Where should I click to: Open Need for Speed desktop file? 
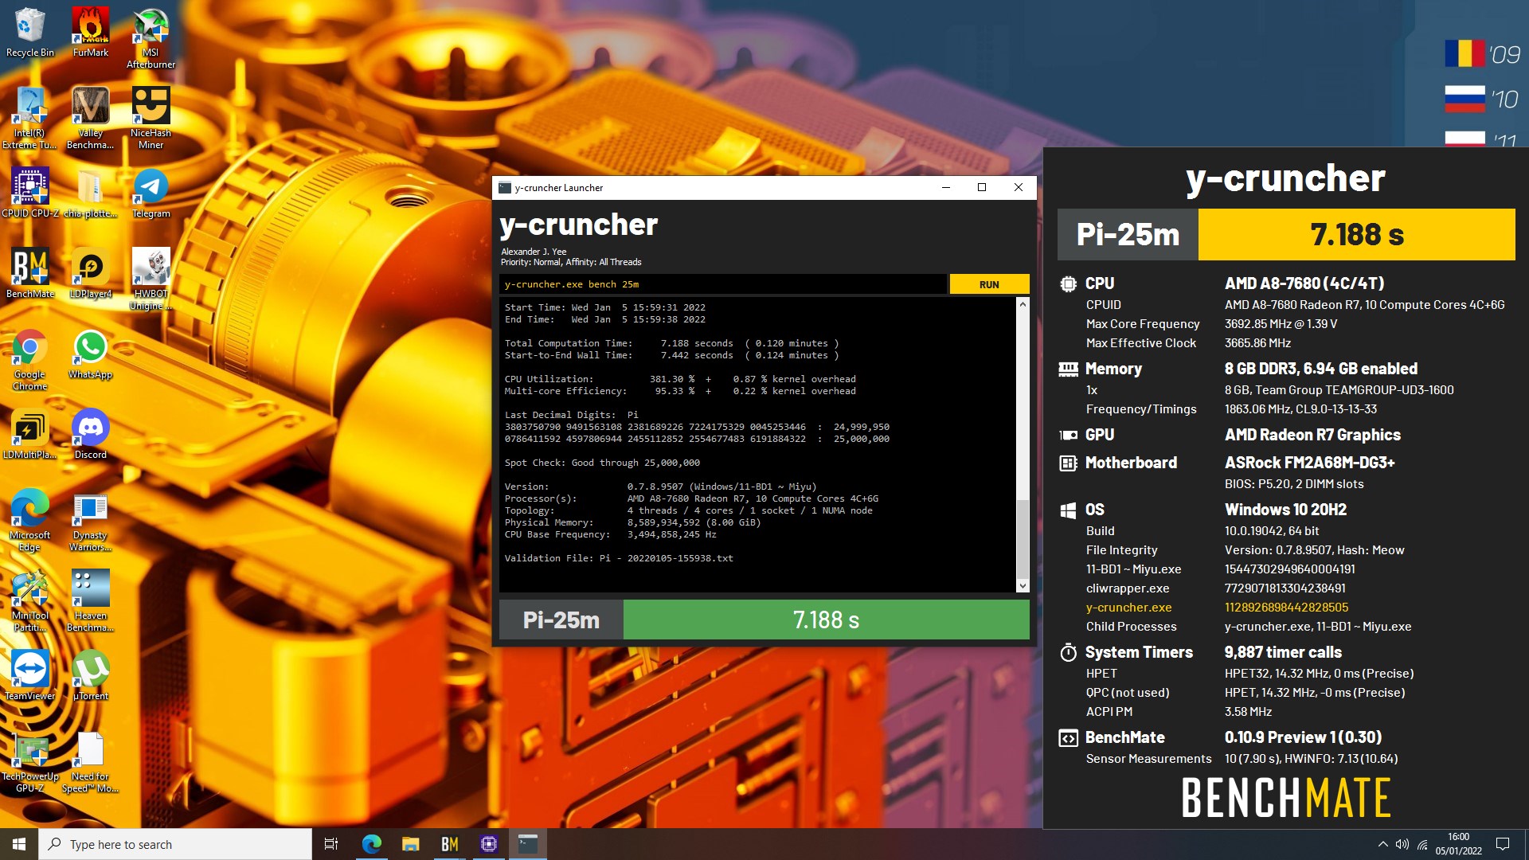click(91, 761)
